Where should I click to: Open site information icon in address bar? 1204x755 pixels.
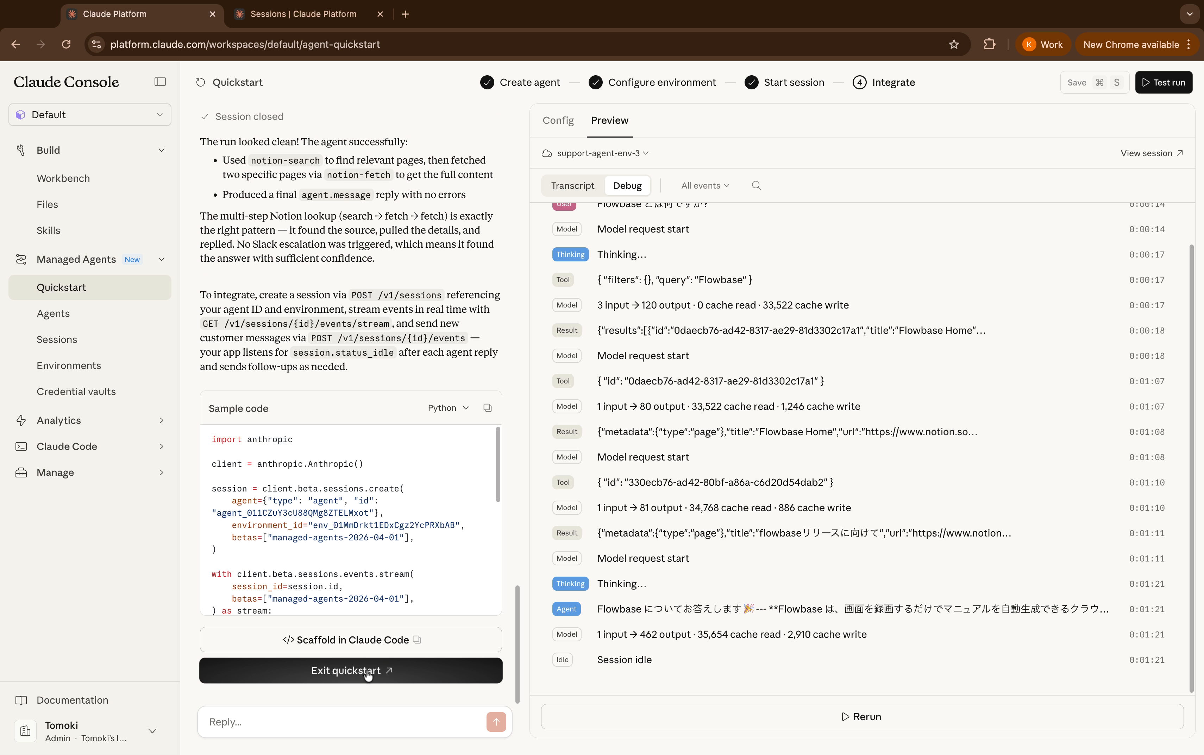[x=97, y=44]
